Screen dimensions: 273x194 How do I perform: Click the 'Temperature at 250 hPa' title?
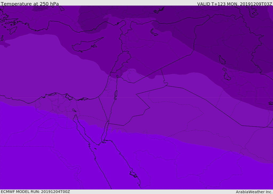click(x=30, y=4)
